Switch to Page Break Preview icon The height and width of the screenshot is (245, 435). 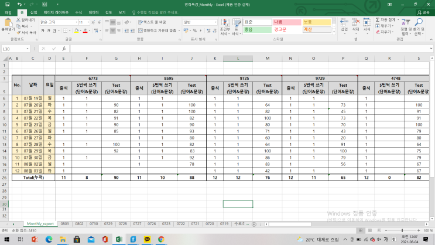click(379, 230)
